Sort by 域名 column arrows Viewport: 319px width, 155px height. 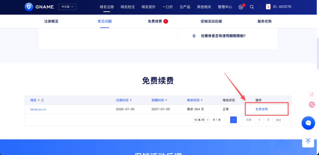click(38, 100)
